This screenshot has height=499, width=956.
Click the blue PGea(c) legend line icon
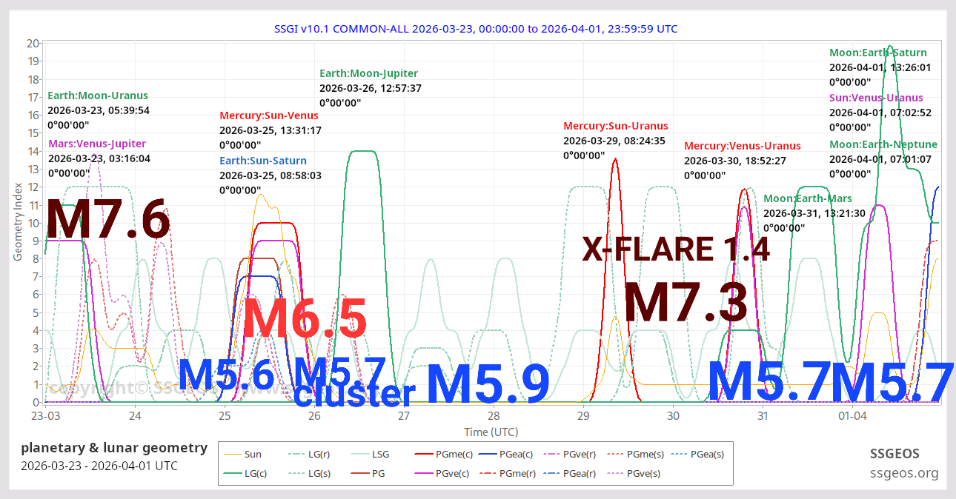(x=487, y=454)
